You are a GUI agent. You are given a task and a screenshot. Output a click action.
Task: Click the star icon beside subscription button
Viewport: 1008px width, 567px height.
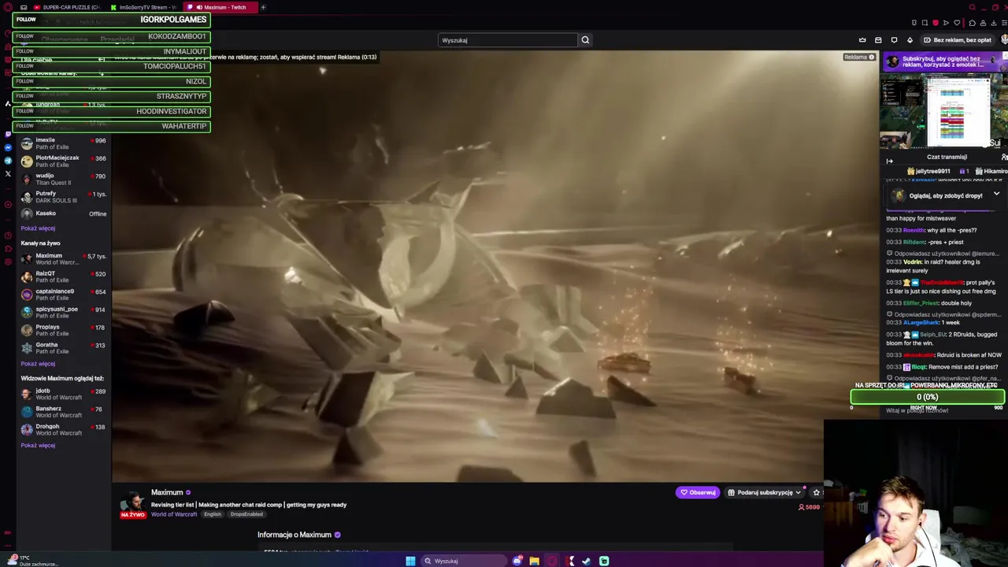[x=816, y=492]
